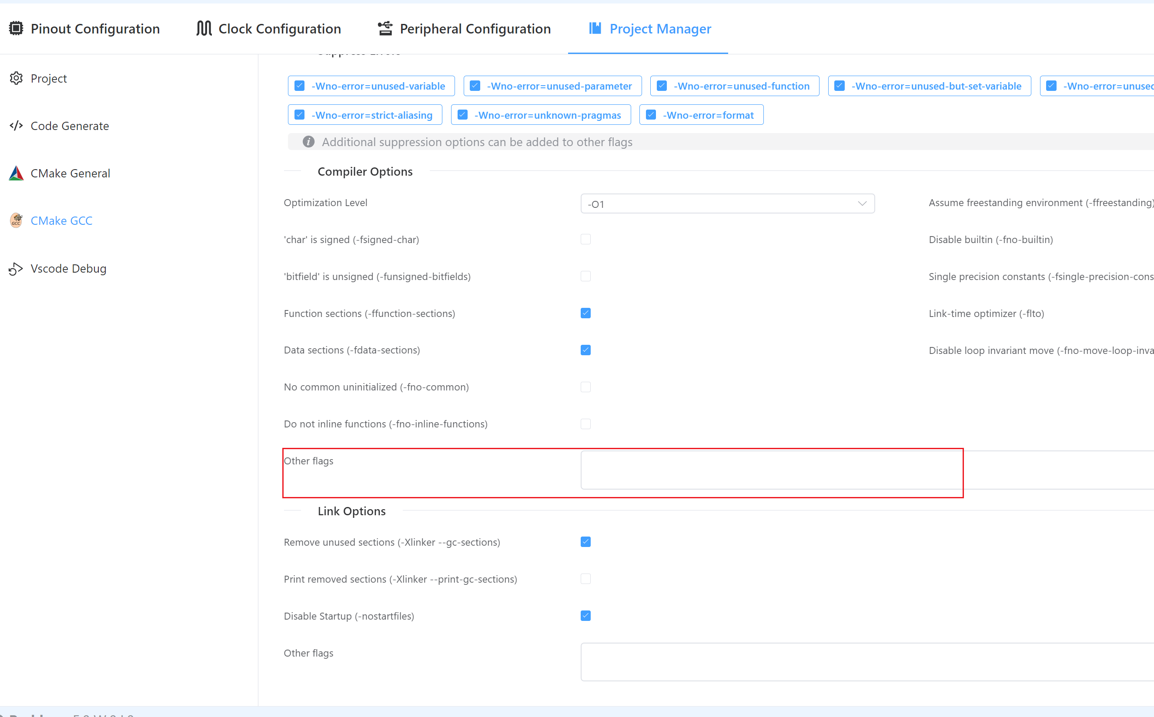Image resolution: width=1154 pixels, height=717 pixels.
Task: Click the Project gear icon in sidebar
Action: (16, 78)
